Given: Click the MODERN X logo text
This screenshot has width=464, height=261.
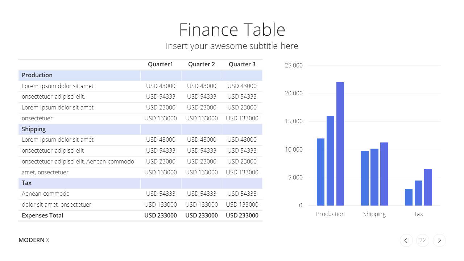Looking at the screenshot, I should point(34,240).
